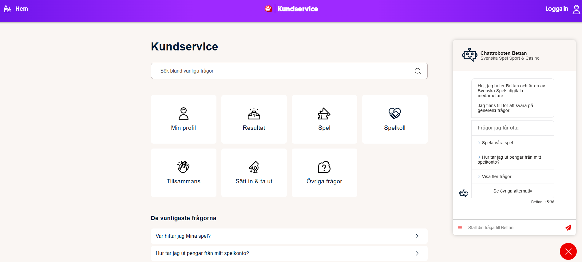
Task: Click 'Se övriga alternativ' in the chat
Action: point(513,191)
